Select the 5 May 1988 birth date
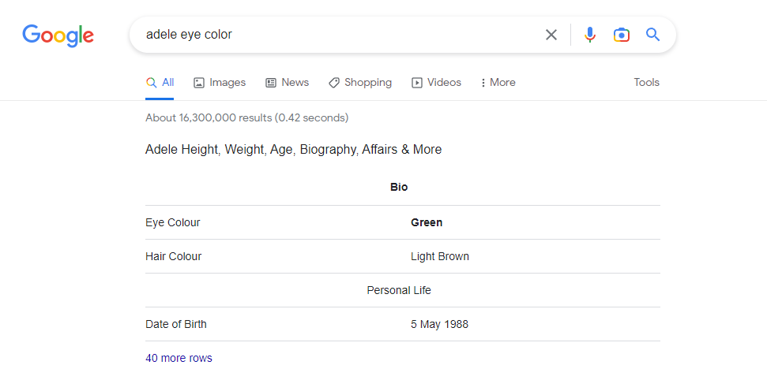Image resolution: width=767 pixels, height=365 pixels. point(439,324)
